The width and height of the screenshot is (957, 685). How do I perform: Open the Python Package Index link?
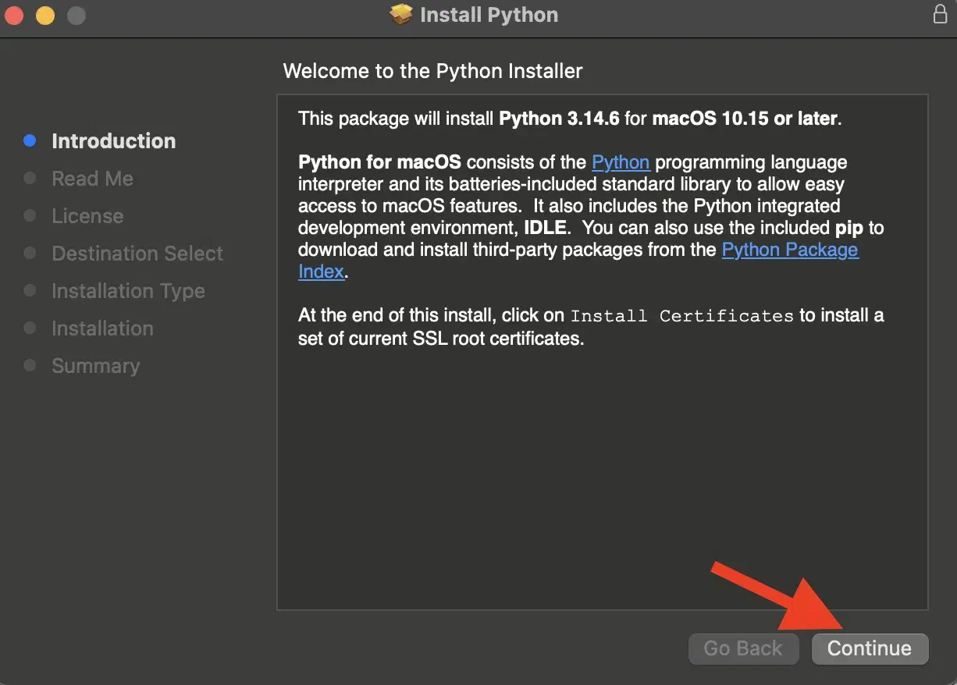[x=790, y=250]
